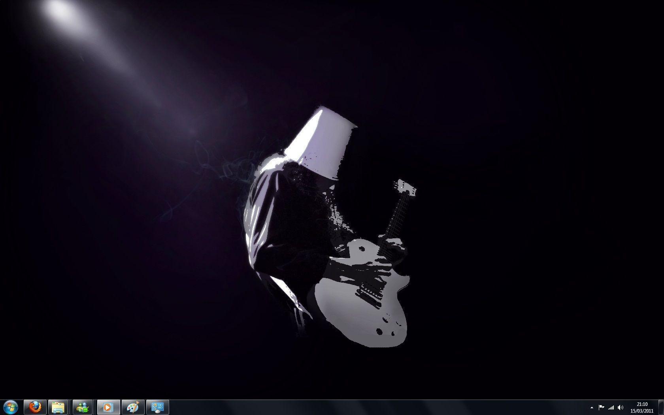Open the Paint taskbar button
Viewport: 664px width, 415px height.
tap(133, 407)
